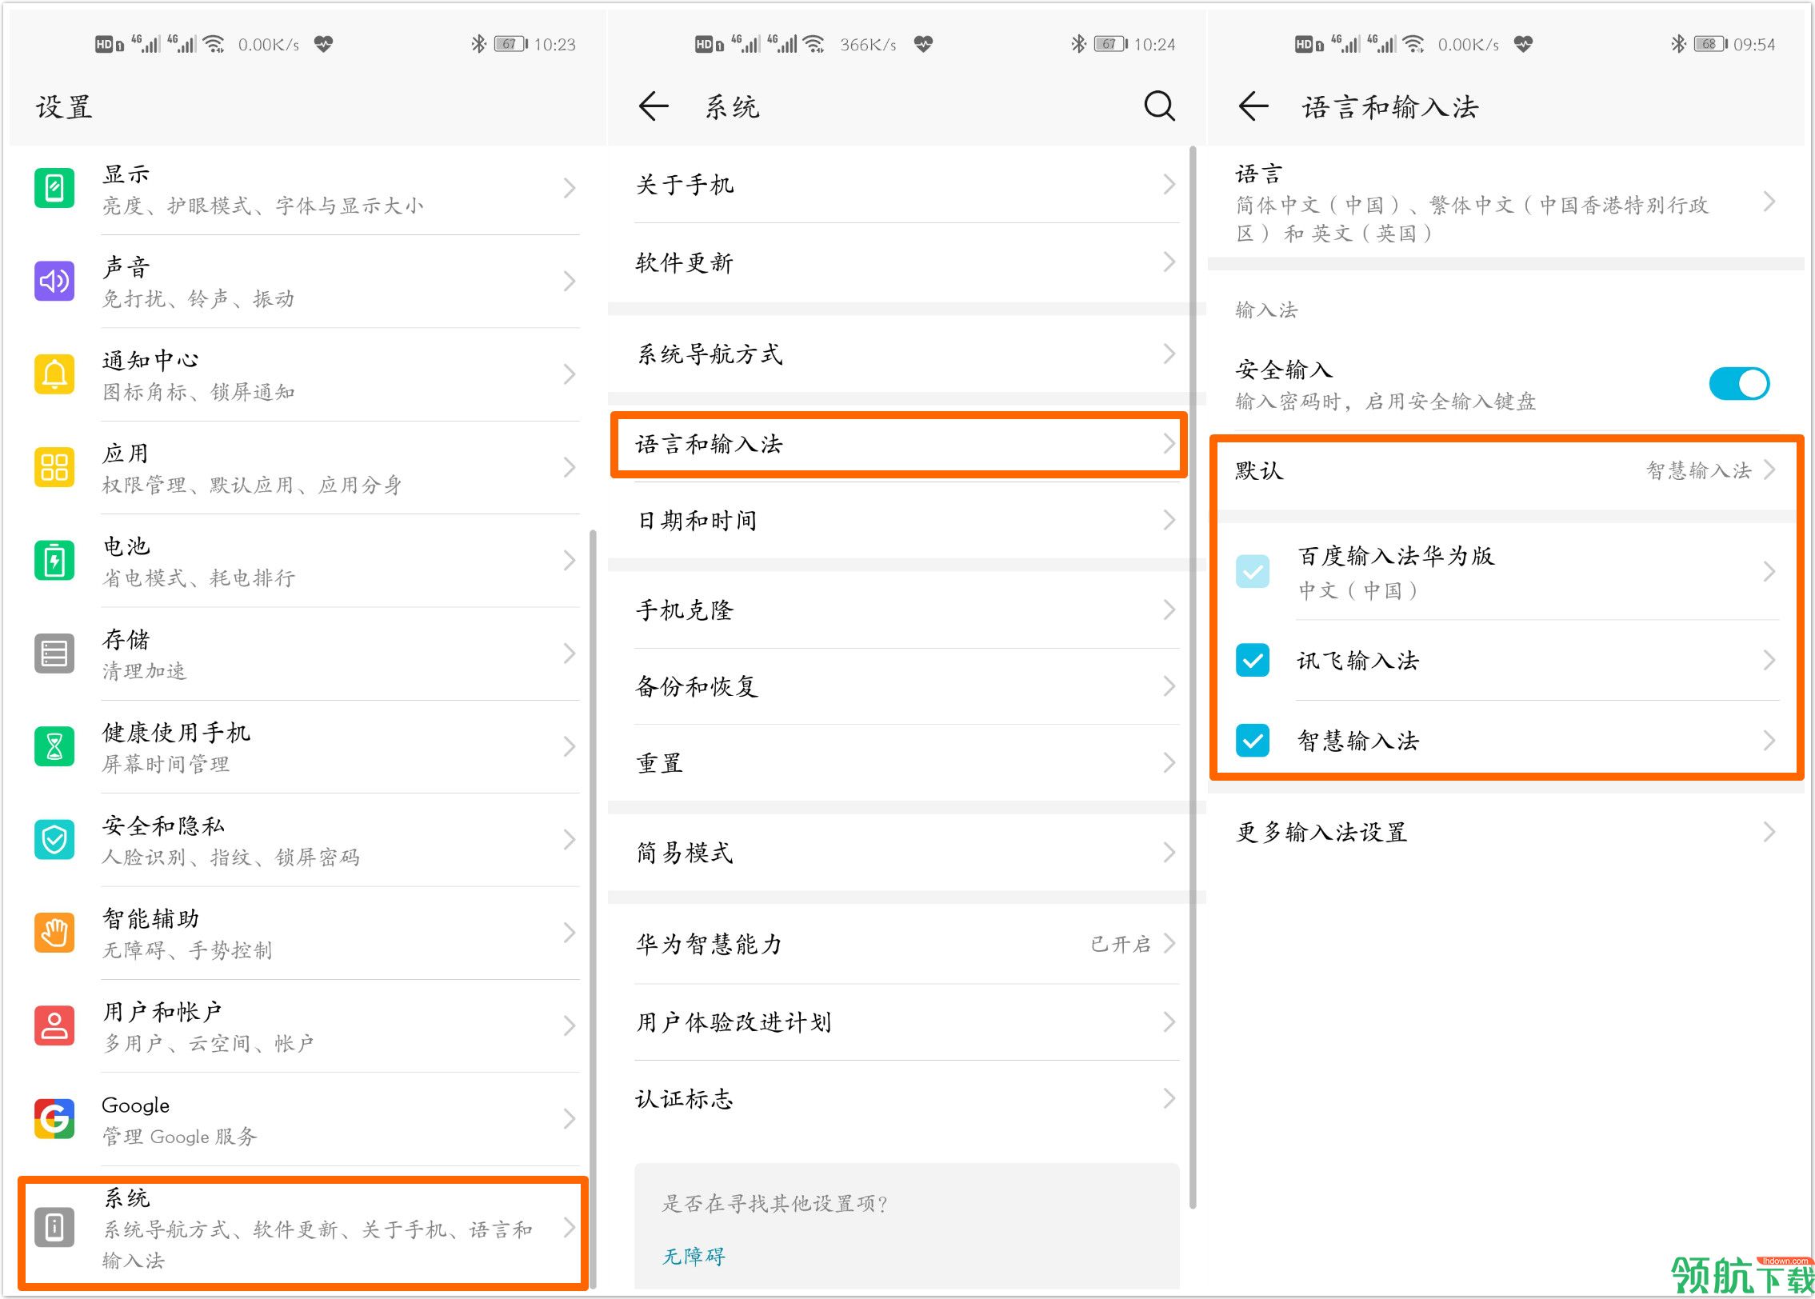Click the search magnifier in System screen

(1158, 106)
